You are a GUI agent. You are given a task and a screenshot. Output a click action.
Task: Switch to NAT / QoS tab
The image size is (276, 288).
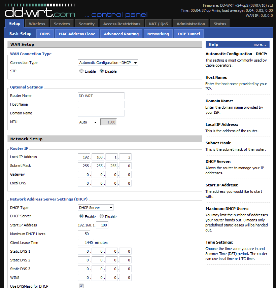pos(159,24)
